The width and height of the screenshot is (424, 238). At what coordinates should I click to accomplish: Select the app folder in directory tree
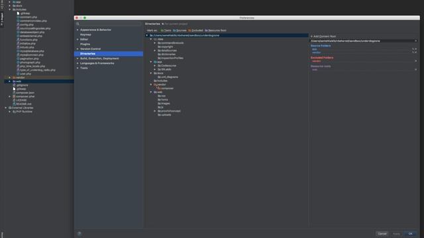point(158,62)
